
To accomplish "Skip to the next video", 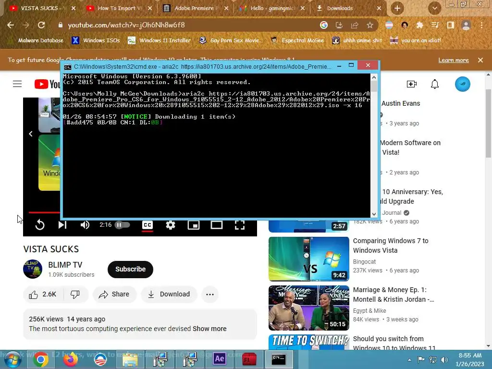I will 62,225.
